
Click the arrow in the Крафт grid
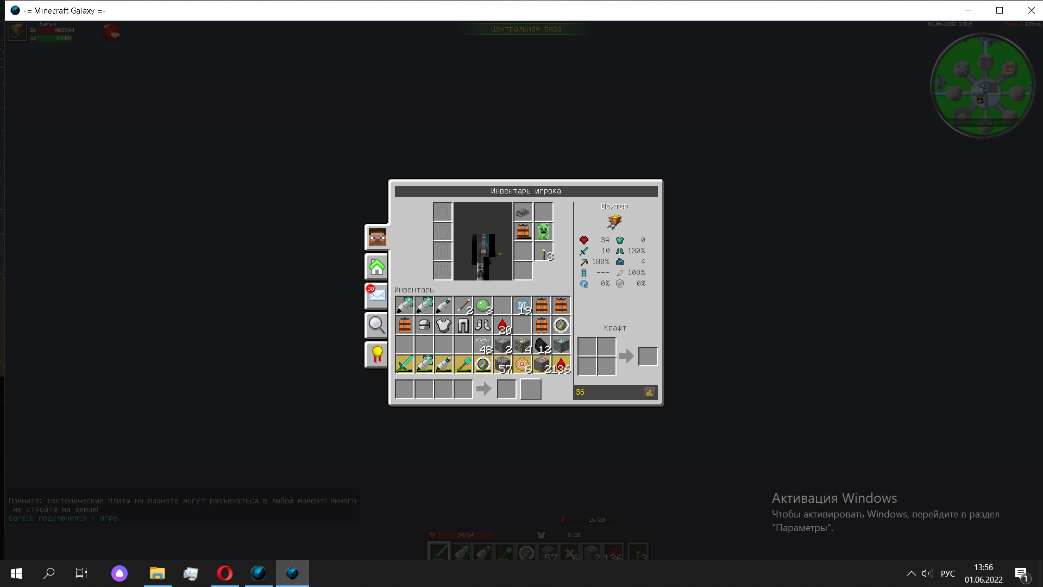626,357
